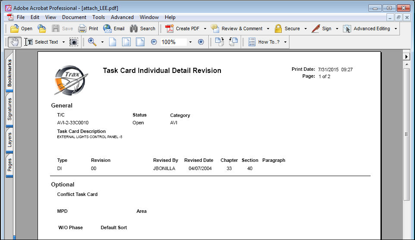Click the How To list icon
The image size is (415, 240).
(x=252, y=42)
